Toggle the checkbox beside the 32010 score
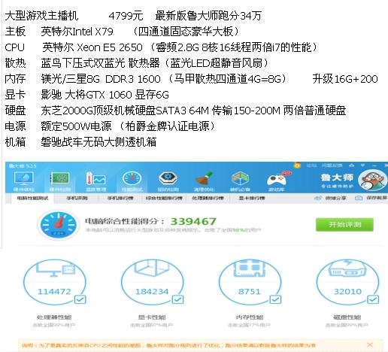 pos(373,299)
